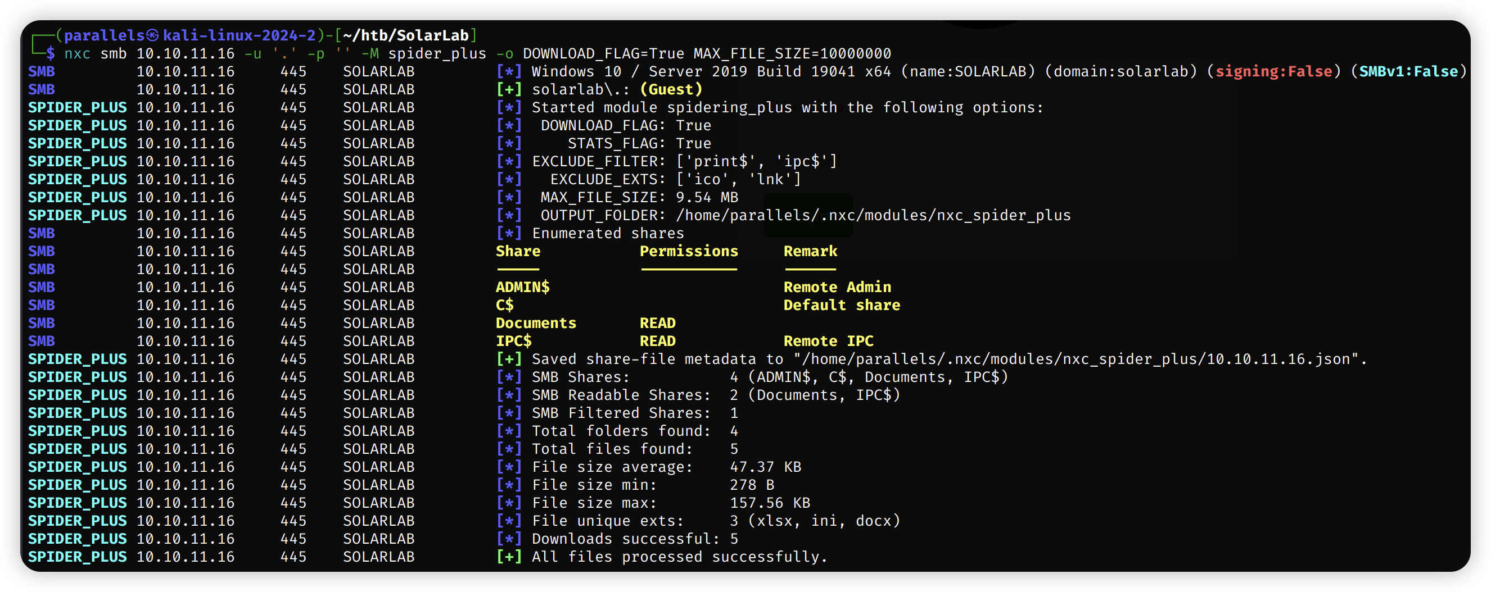1491x592 pixels.
Task: Click the ADMIN$ share name
Action: pos(523,287)
